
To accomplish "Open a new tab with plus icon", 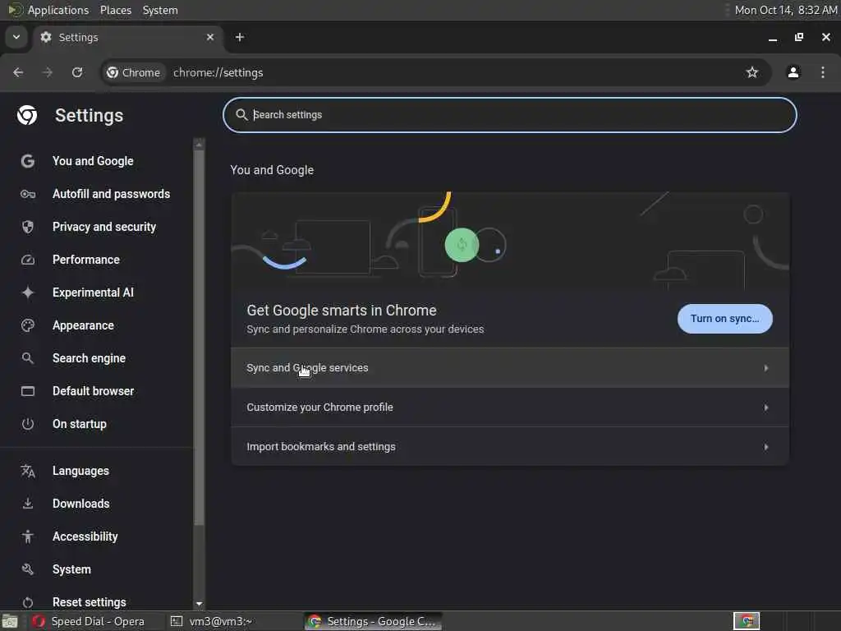I will (240, 37).
